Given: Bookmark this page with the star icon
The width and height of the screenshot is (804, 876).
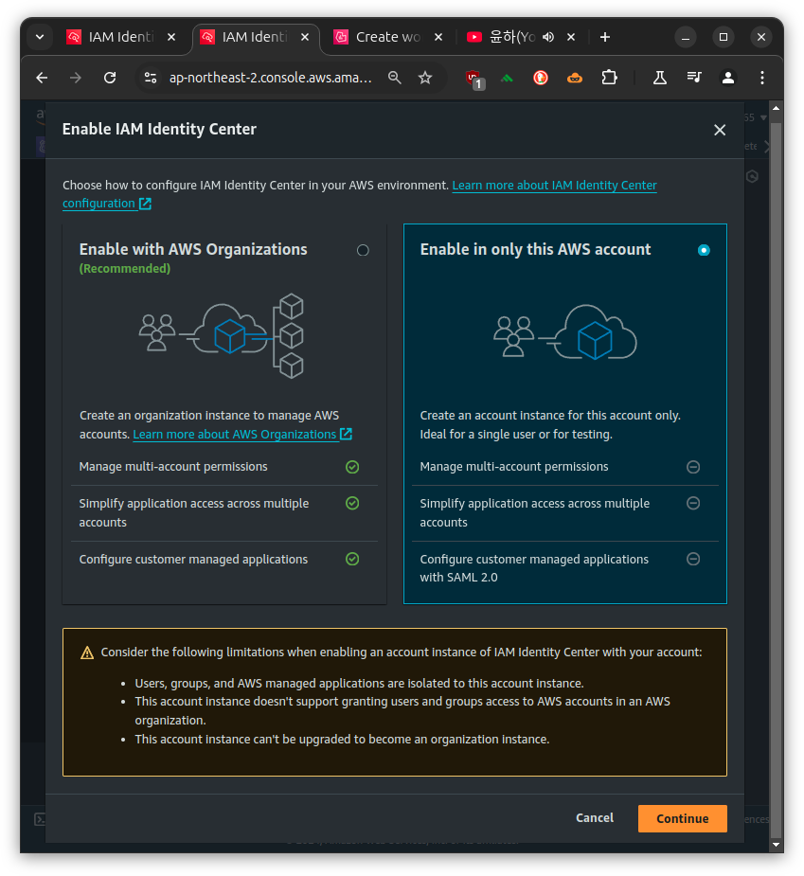Looking at the screenshot, I should coord(425,78).
